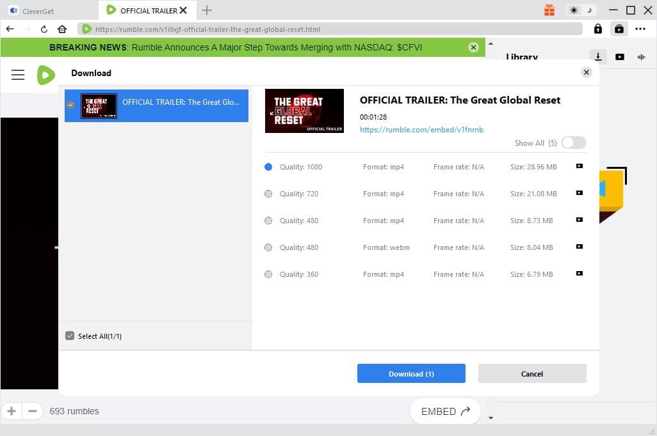The image size is (657, 436).
Task: Select the audio waveform icon in the Library panel
Action: 641,57
